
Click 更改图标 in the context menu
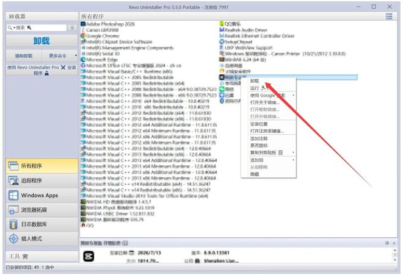click(269, 145)
